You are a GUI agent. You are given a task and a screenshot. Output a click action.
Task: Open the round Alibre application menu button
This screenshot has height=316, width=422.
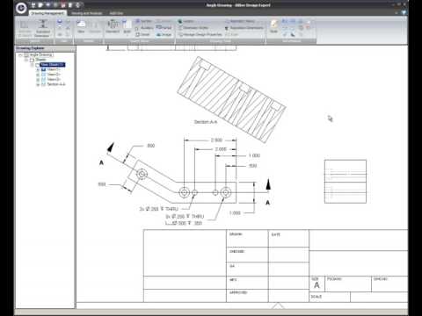click(21, 8)
